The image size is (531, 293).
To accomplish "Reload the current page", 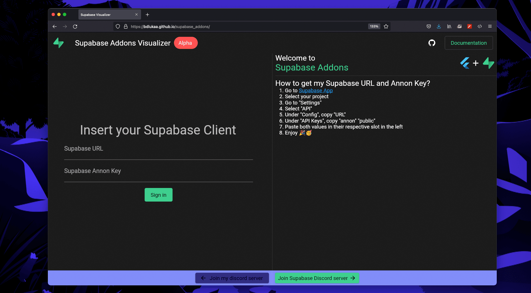I will click(x=75, y=27).
